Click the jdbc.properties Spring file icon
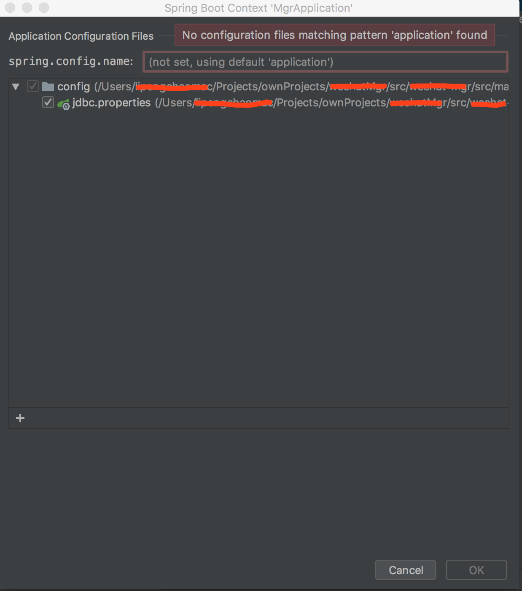The height and width of the screenshot is (591, 522). pyautogui.click(x=64, y=103)
